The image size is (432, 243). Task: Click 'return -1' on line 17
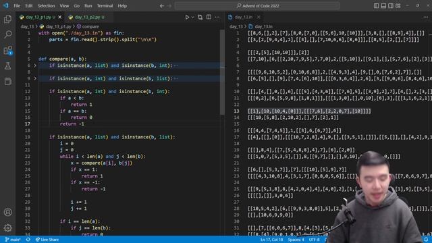pos(72,124)
